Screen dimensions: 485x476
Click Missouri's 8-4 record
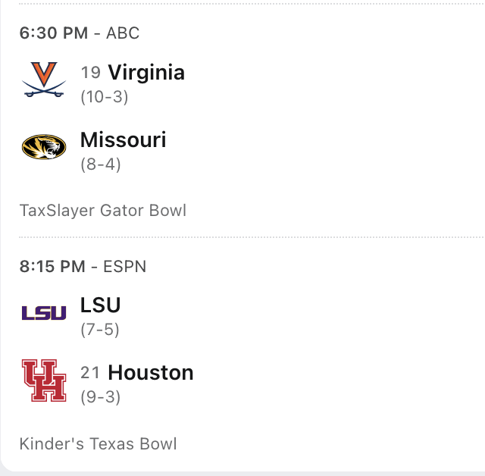point(101,164)
